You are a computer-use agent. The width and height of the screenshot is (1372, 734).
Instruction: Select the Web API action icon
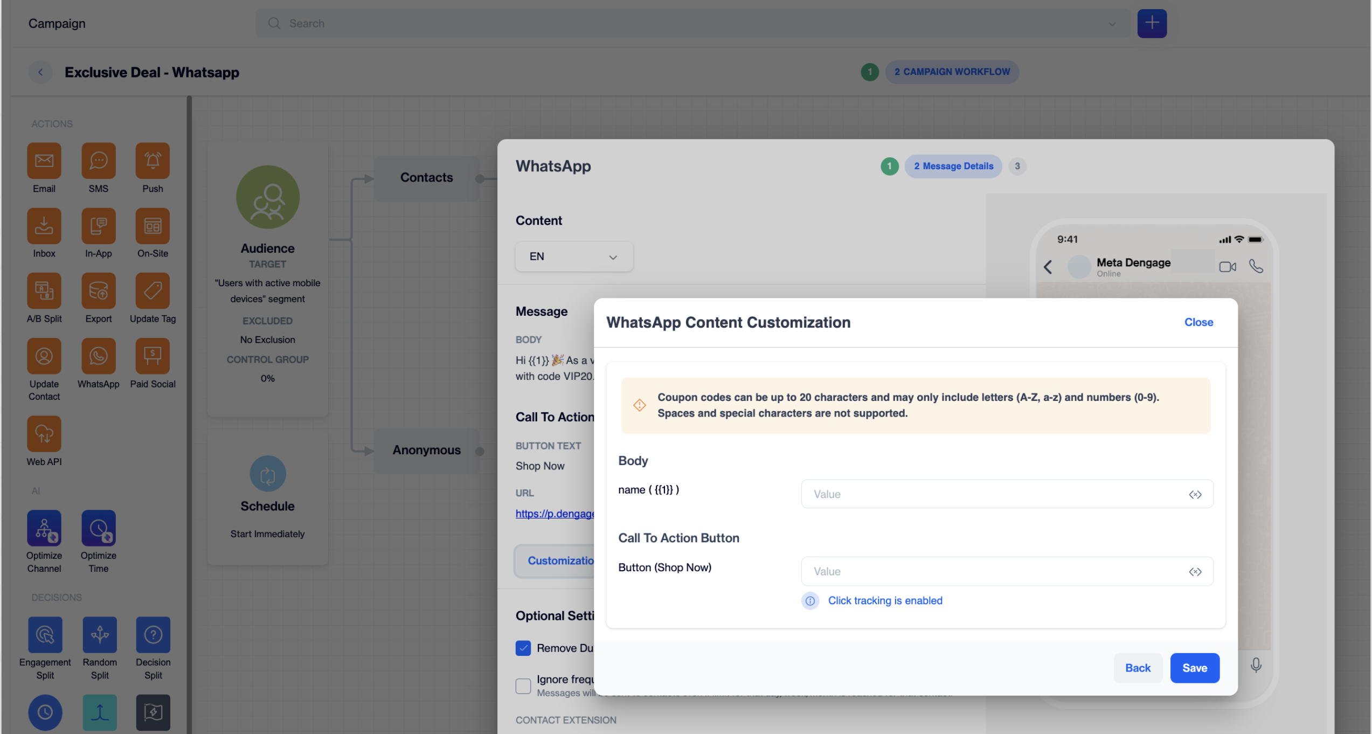44,434
